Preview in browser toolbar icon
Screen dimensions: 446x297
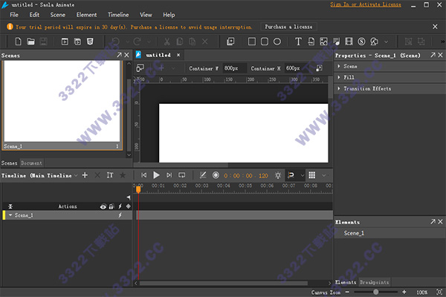point(65,42)
